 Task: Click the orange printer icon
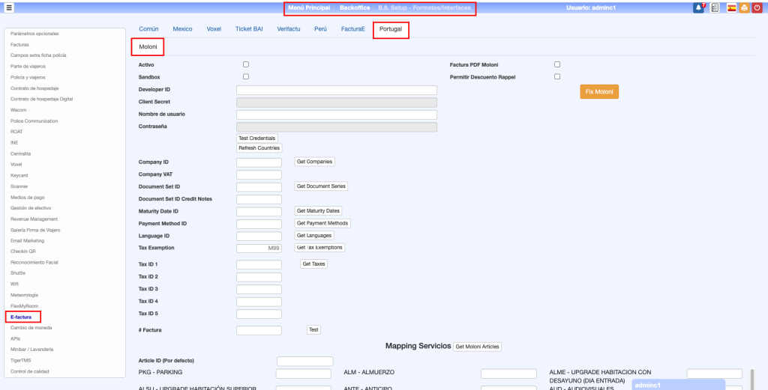click(x=744, y=7)
